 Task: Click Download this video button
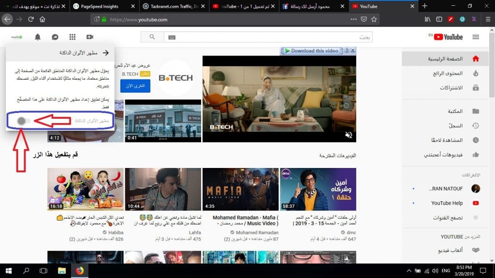(312, 51)
